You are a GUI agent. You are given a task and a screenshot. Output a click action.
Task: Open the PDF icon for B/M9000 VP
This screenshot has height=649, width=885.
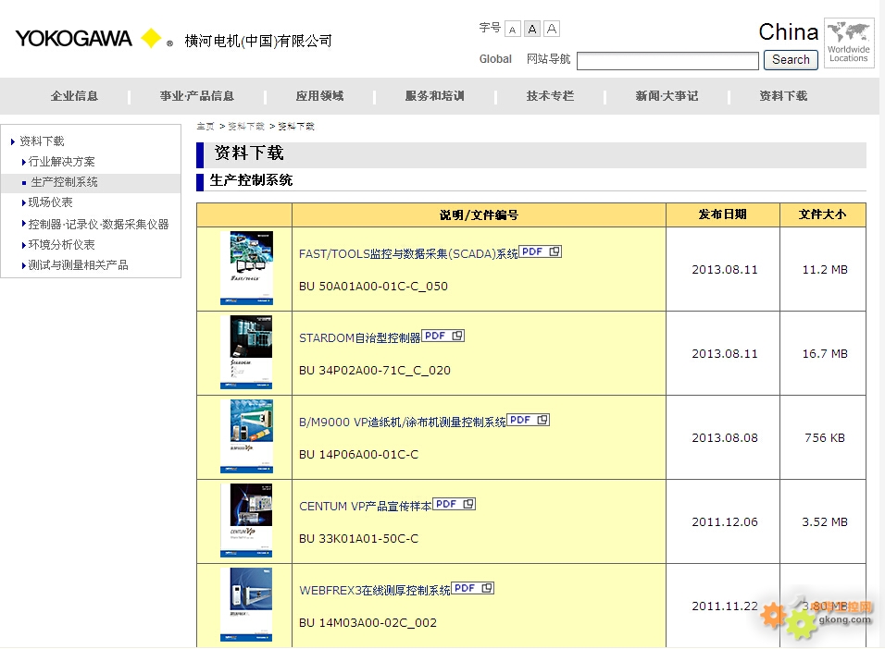click(529, 420)
